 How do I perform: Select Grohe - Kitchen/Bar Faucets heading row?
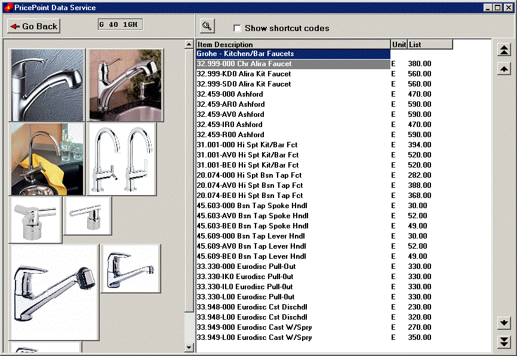(293, 54)
